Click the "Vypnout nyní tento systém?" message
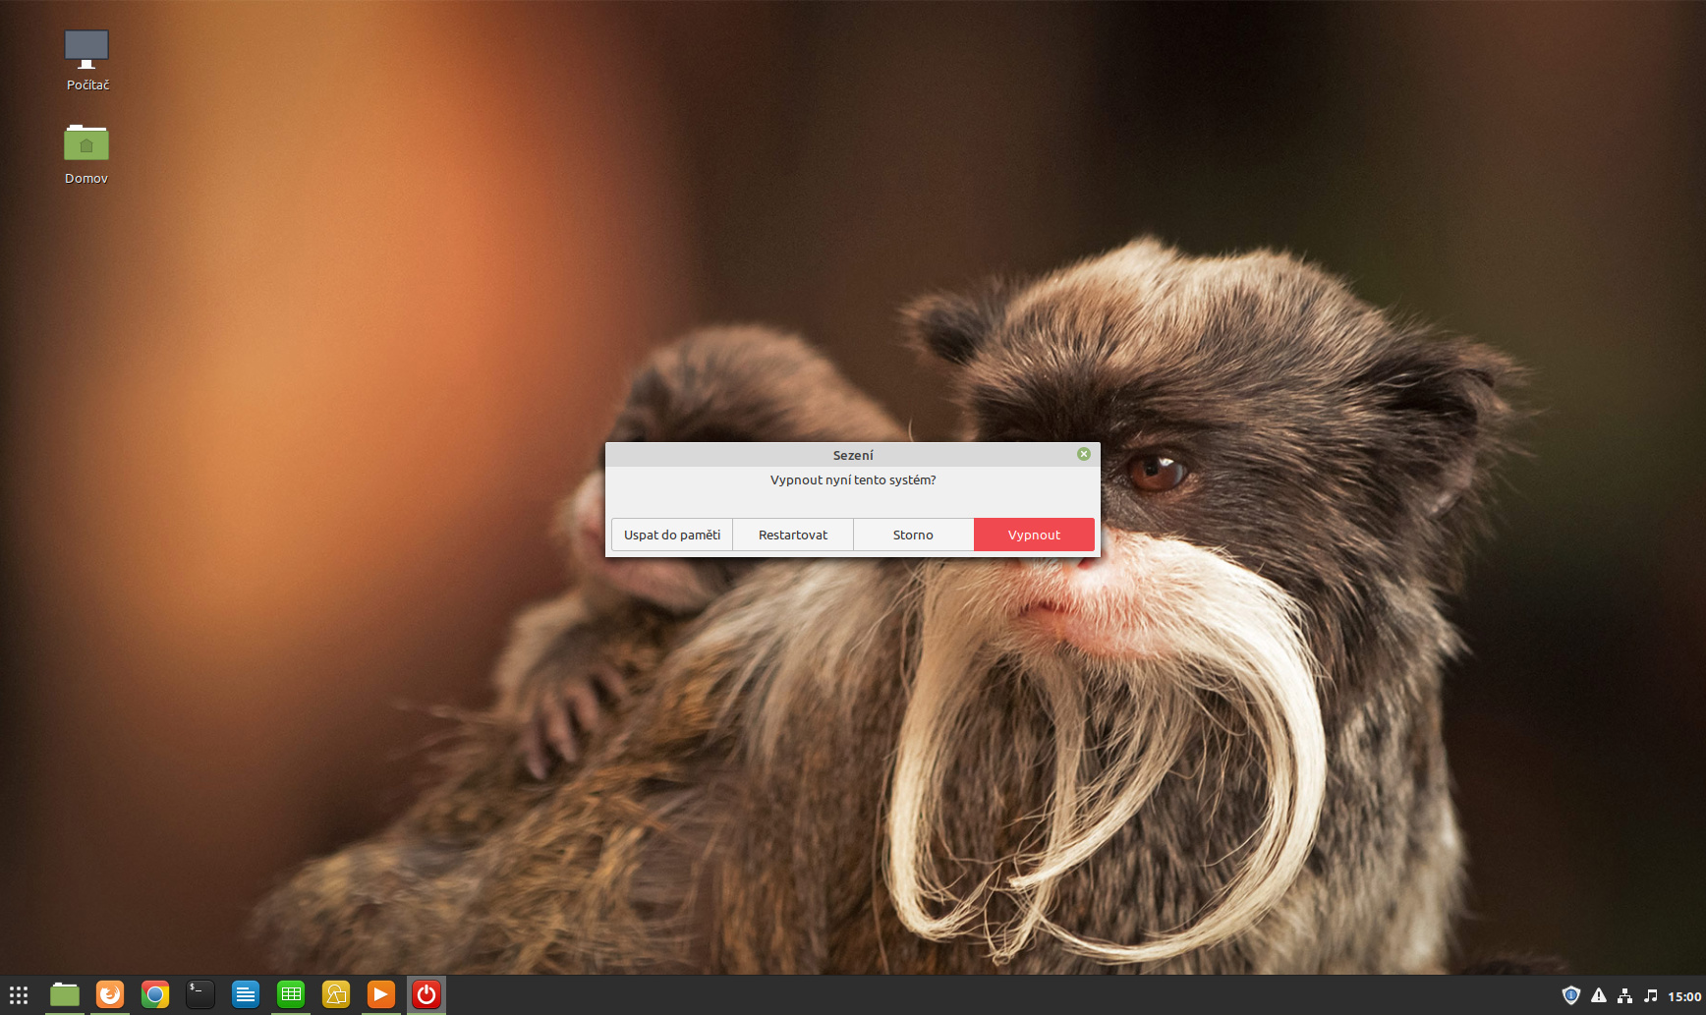Image resolution: width=1706 pixels, height=1015 pixels. 853,479
